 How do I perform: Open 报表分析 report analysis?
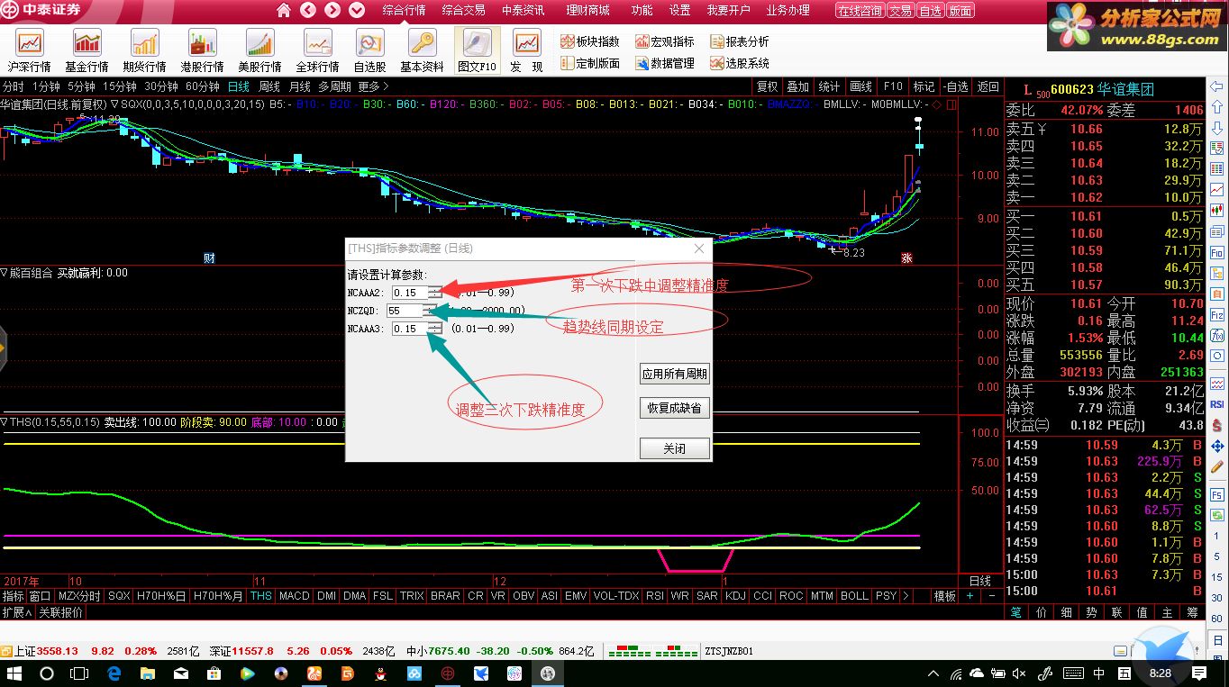(740, 41)
